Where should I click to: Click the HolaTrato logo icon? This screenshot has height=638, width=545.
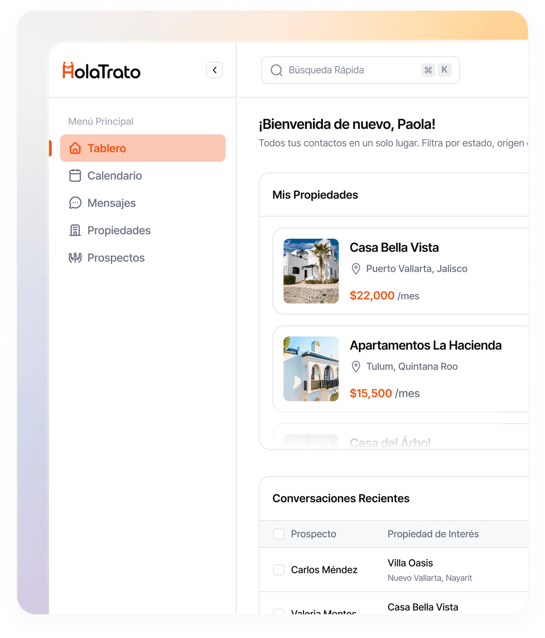(x=68, y=70)
